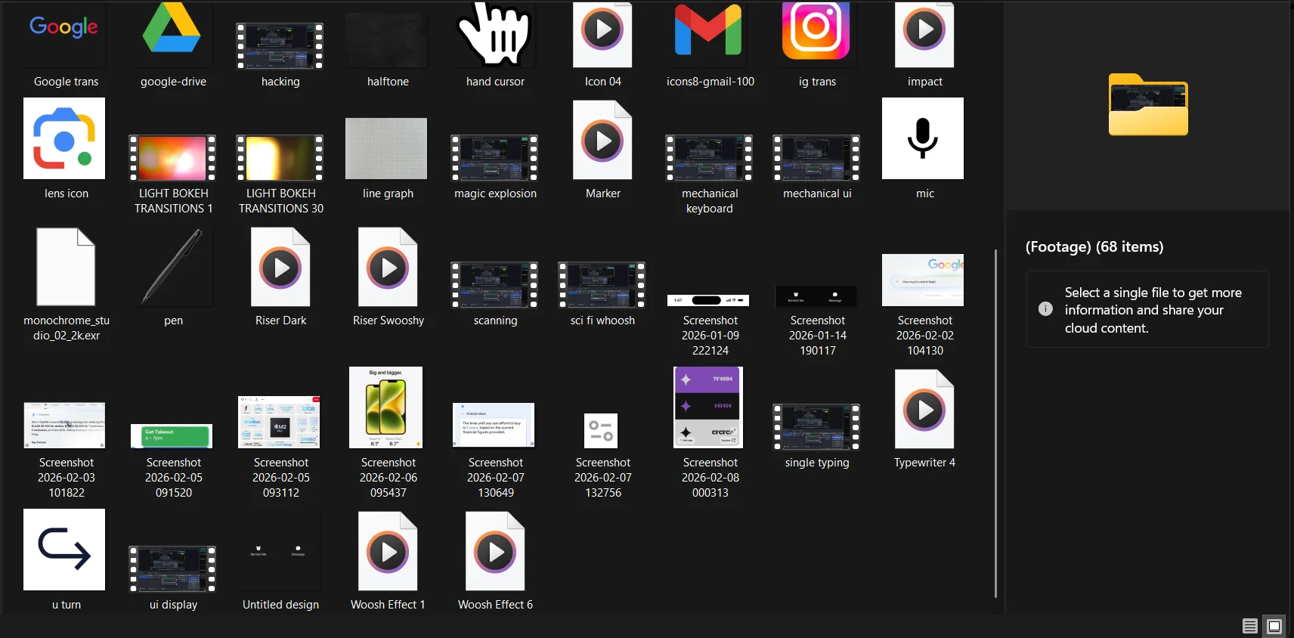Click the Woosh Effect 6 audio file

[495, 552]
